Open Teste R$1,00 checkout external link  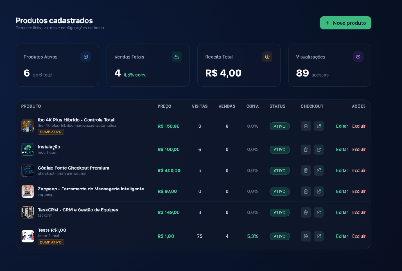[319, 236]
